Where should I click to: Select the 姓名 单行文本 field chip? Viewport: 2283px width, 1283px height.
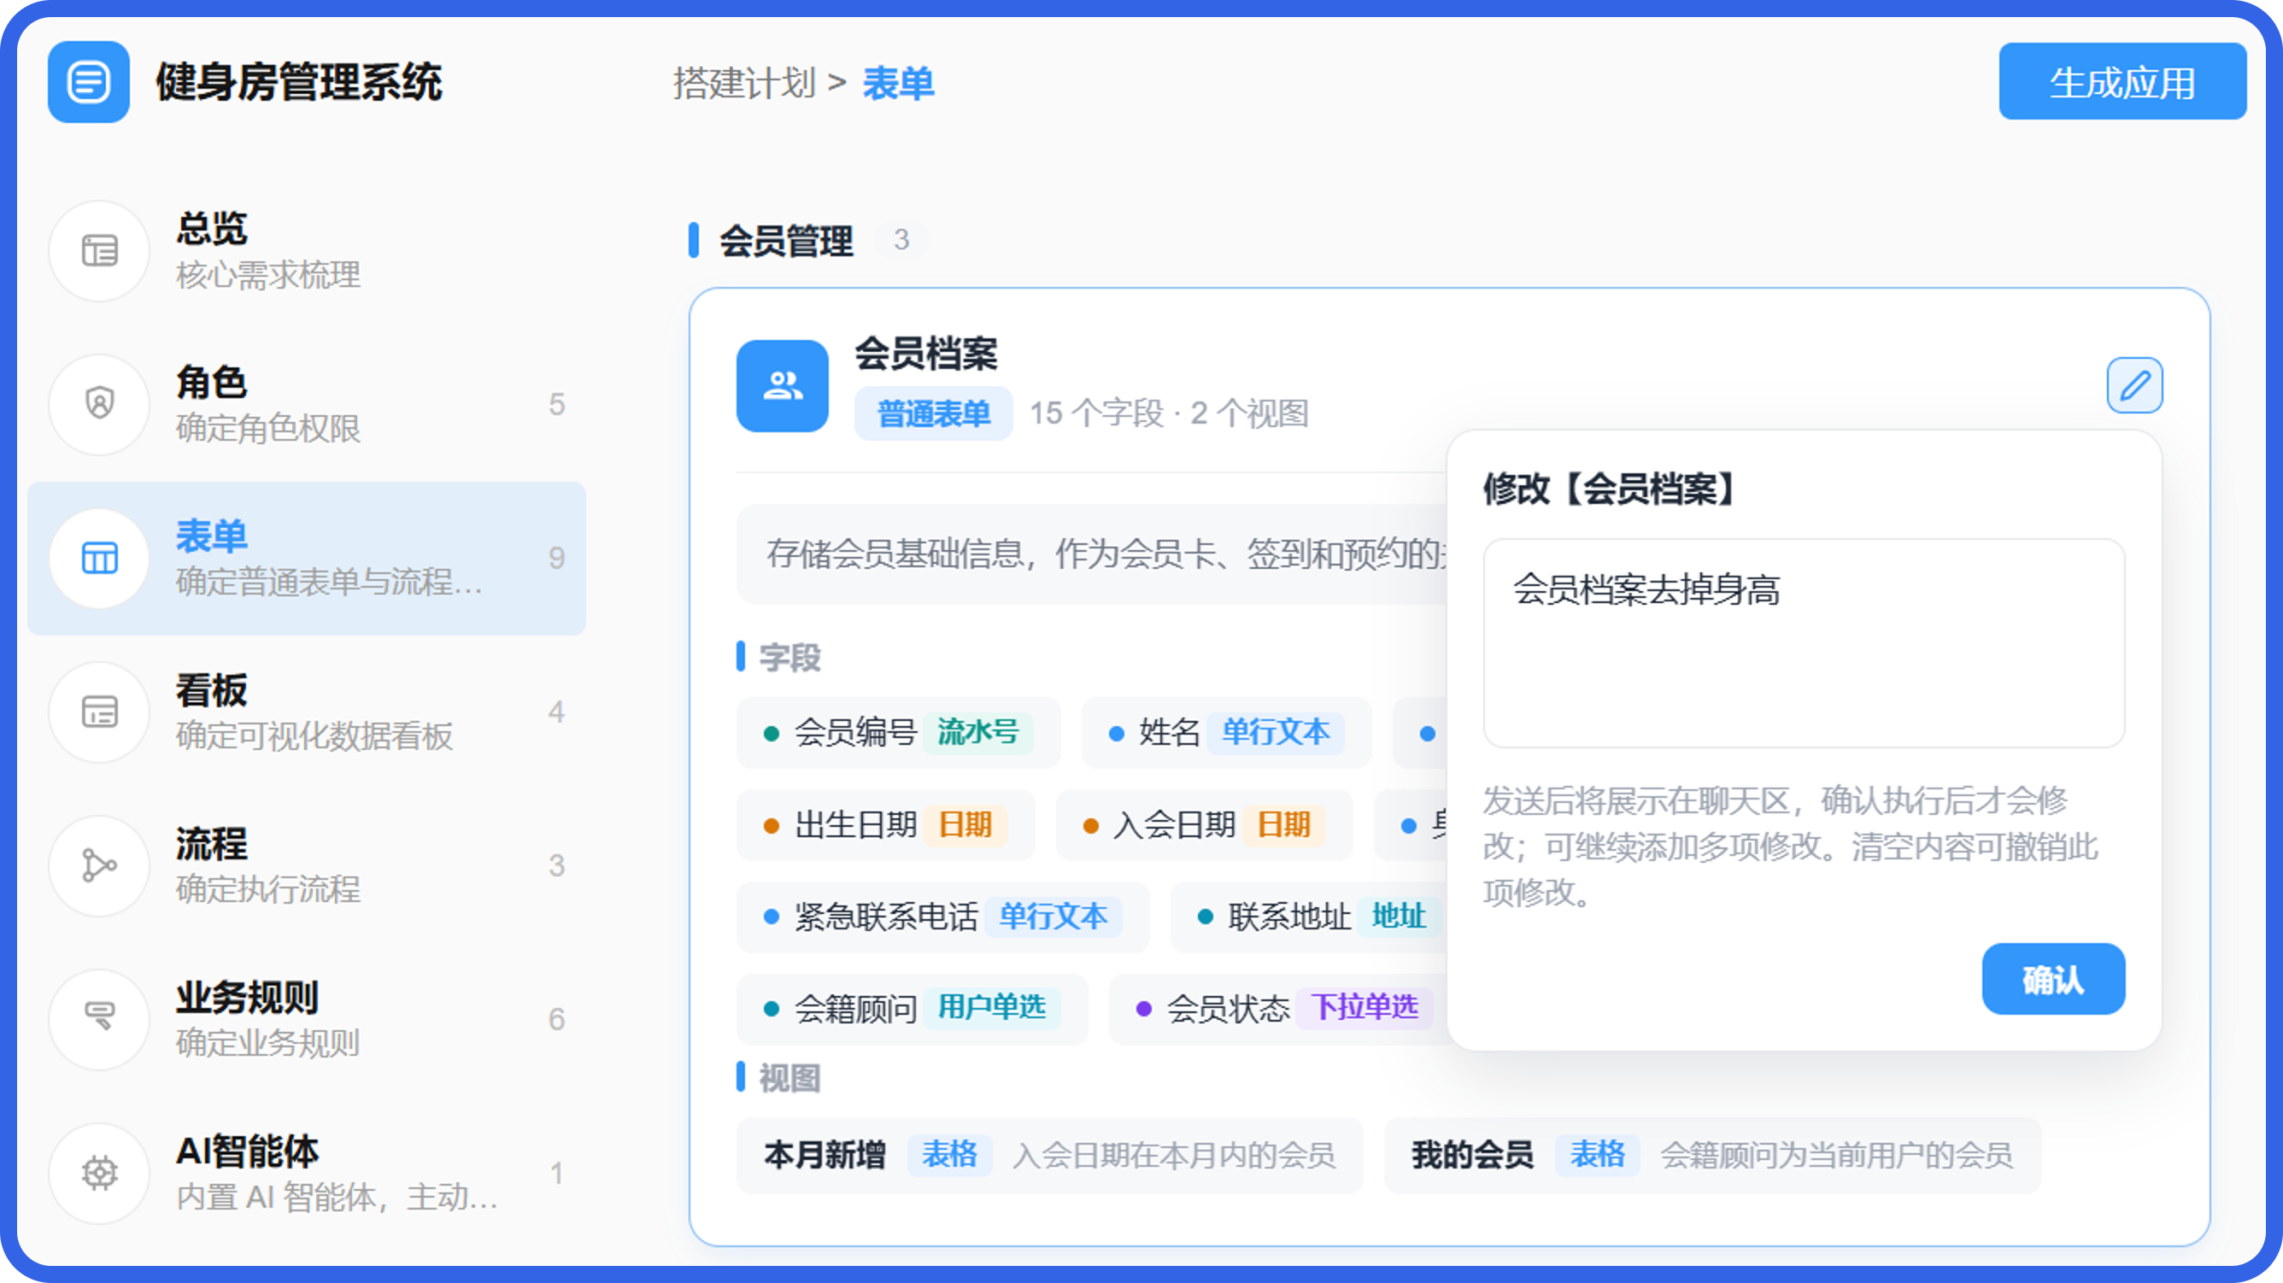1227,733
